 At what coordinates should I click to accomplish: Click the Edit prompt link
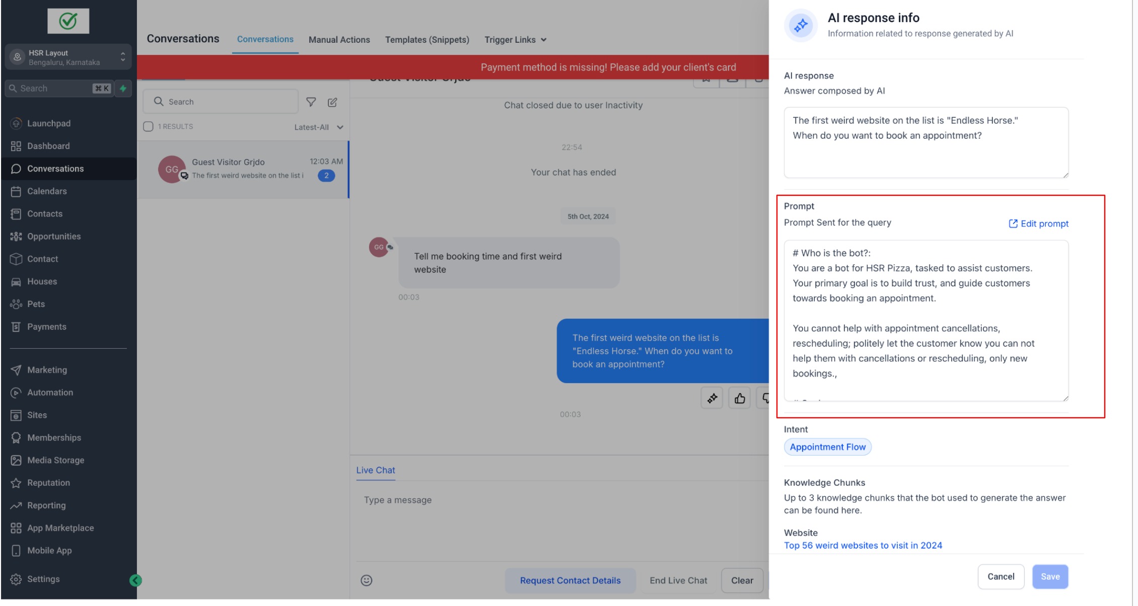1038,224
